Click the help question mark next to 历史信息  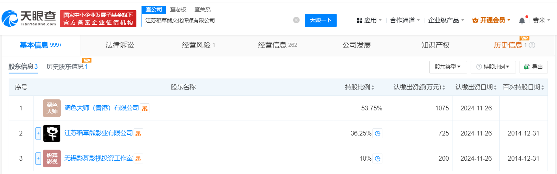click(532, 45)
